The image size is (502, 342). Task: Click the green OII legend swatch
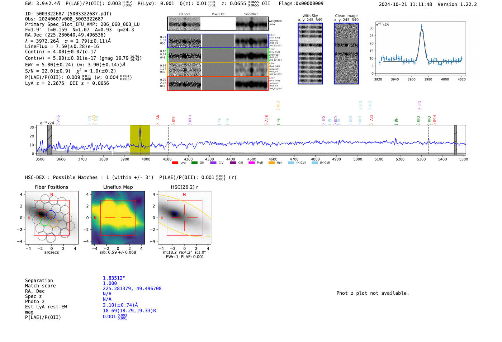(x=194, y=163)
